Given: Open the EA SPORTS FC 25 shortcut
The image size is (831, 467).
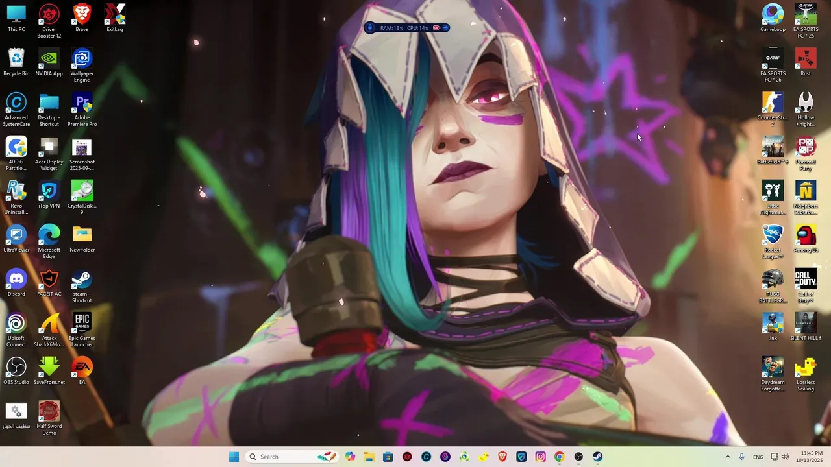Looking at the screenshot, I should [806, 21].
